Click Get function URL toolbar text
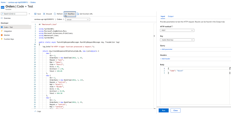Screen dimensions: 231x114 (x=86, y=14)
